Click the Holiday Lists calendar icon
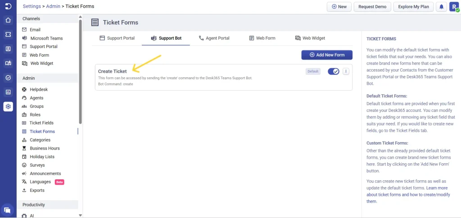Image resolution: width=461 pixels, height=218 pixels. coord(24,157)
